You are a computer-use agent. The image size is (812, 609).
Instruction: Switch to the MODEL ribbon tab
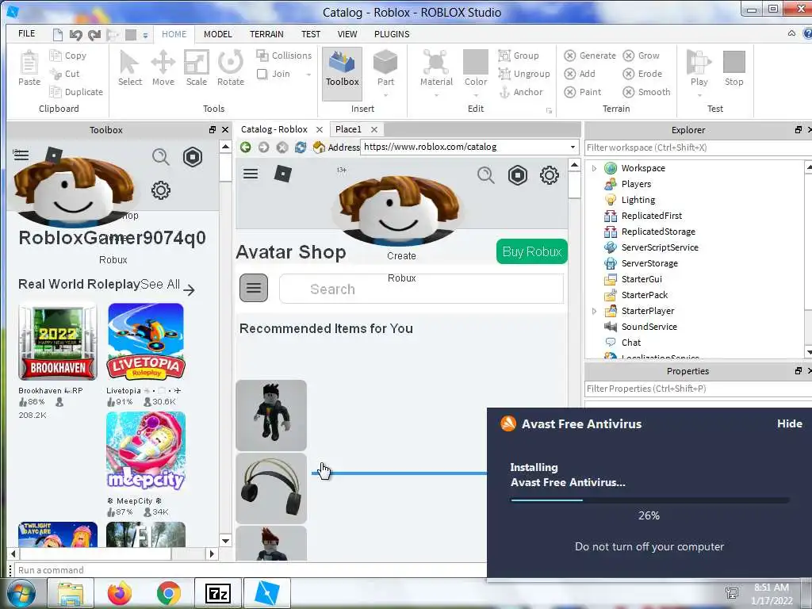(217, 34)
